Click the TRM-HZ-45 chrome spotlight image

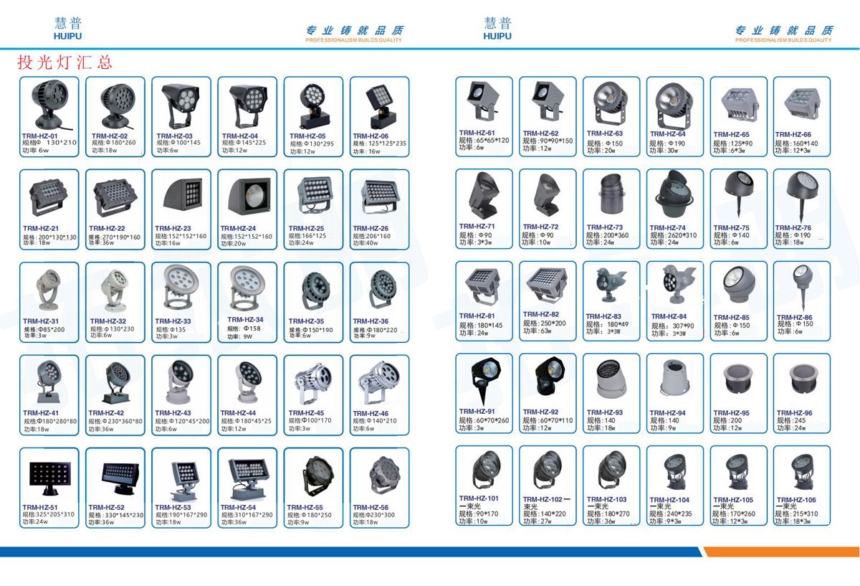click(x=313, y=382)
